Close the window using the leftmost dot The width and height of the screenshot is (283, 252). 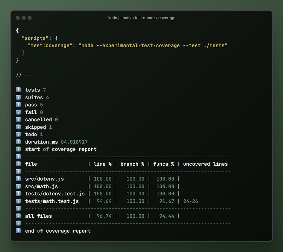[x=18, y=18]
